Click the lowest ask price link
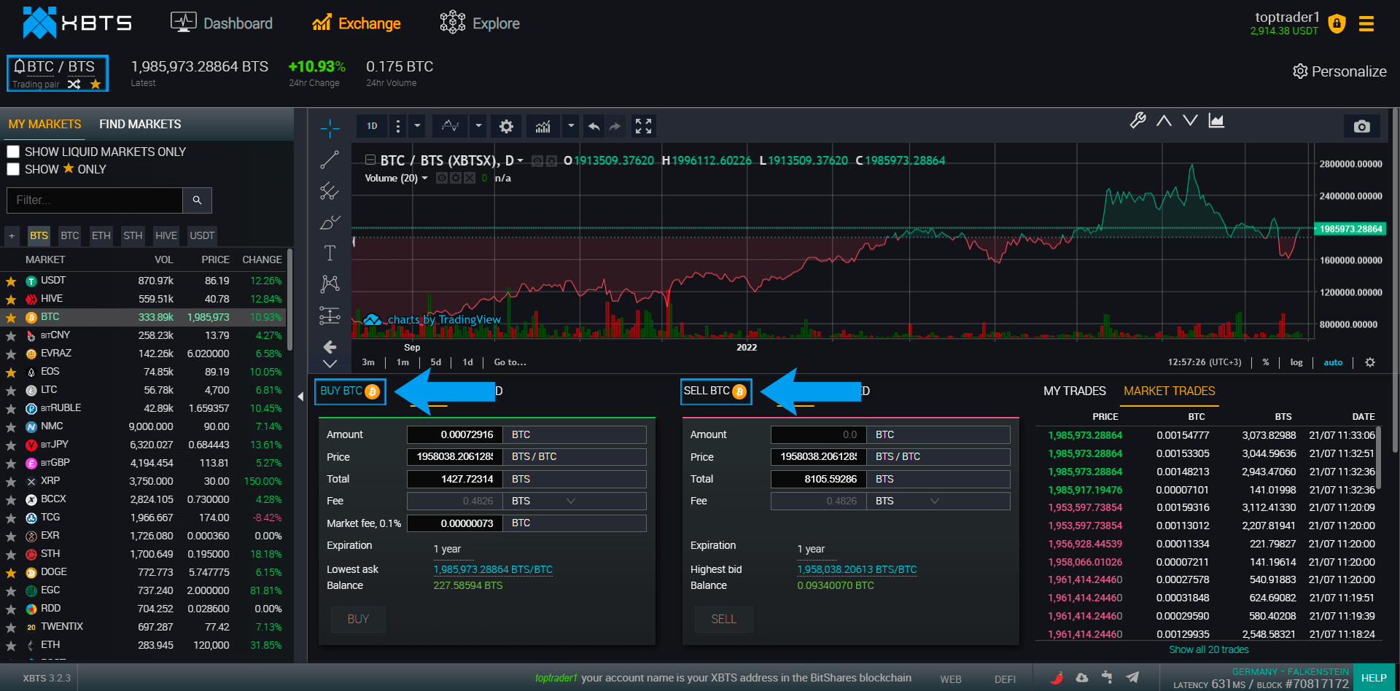1400x691 pixels. coord(493,569)
